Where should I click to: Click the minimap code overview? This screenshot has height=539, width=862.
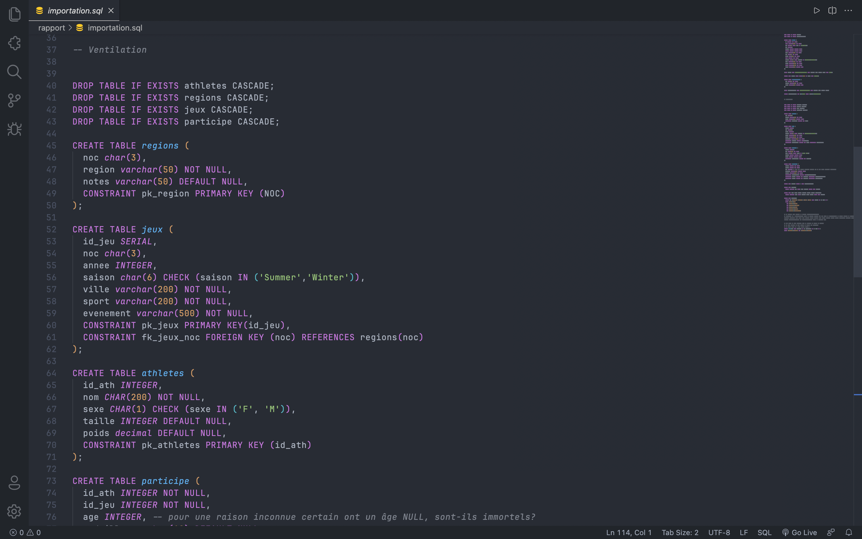click(818, 134)
